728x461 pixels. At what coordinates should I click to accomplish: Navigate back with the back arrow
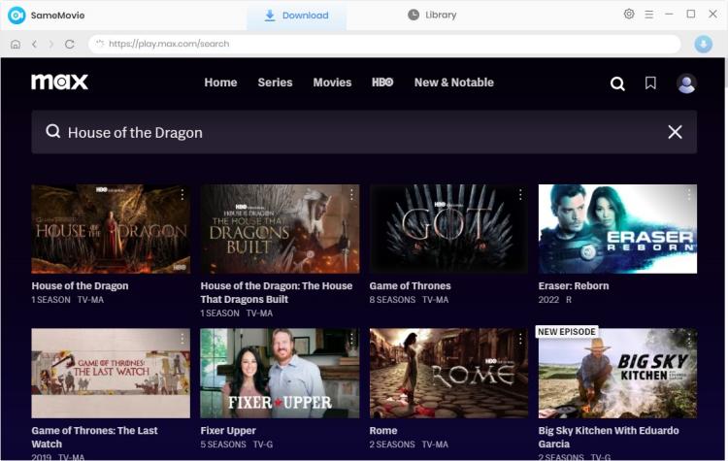tap(34, 44)
